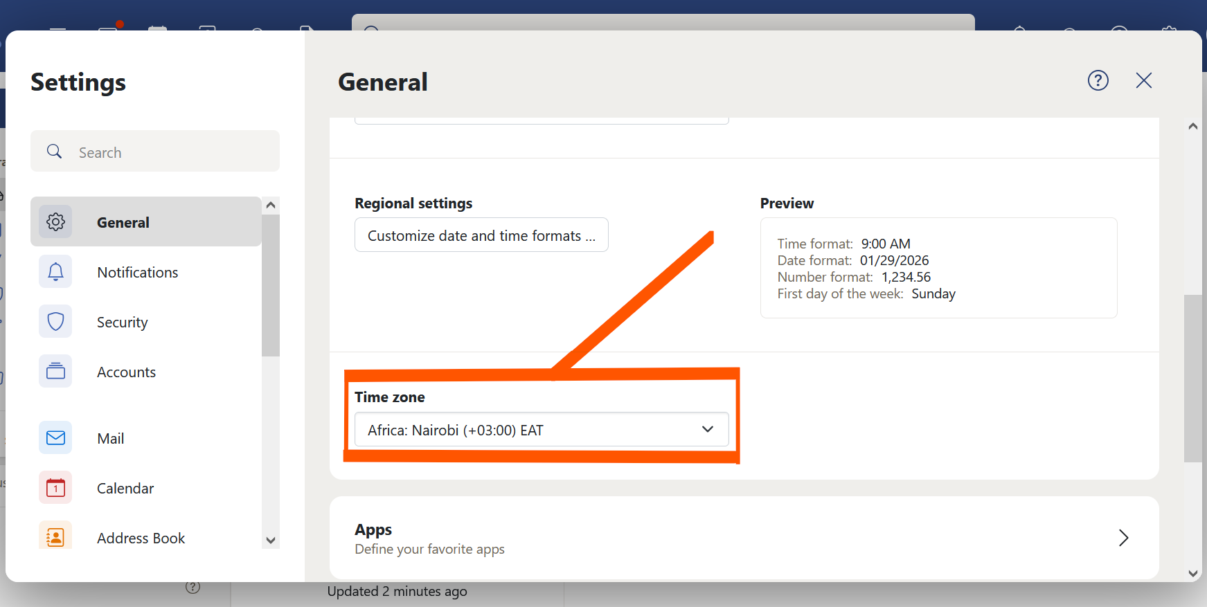Image resolution: width=1207 pixels, height=607 pixels.
Task: Click the Time format 9:00 AM preview
Action: pyautogui.click(x=843, y=244)
